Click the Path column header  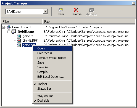tap(89, 22)
